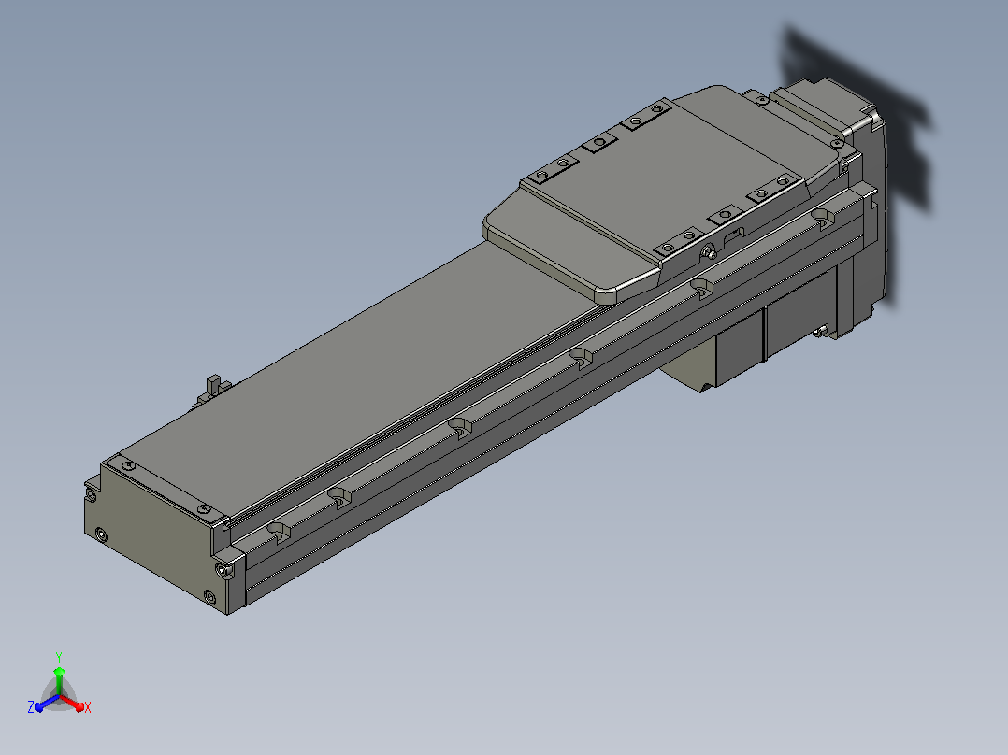Image resolution: width=1008 pixels, height=755 pixels.
Task: Pick the left screw on top cover strip
Action: [x=129, y=466]
